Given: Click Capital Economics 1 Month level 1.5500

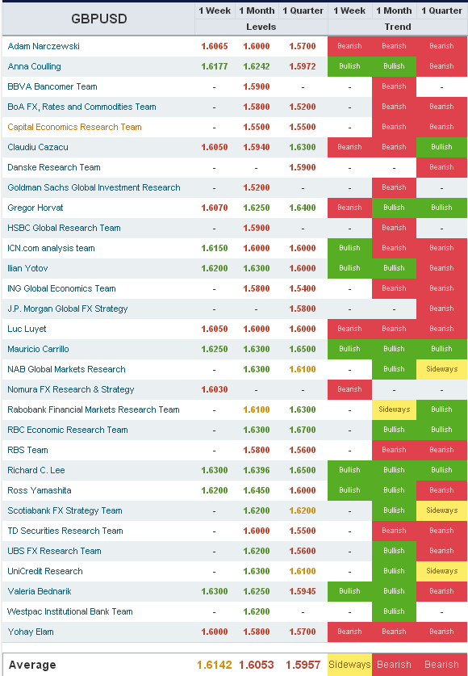Looking at the screenshot, I should tap(257, 127).
